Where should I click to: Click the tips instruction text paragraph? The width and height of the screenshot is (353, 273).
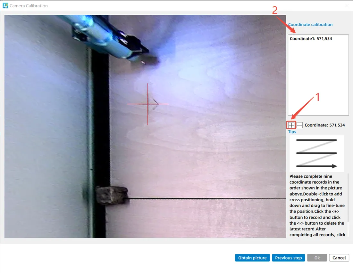316,205
